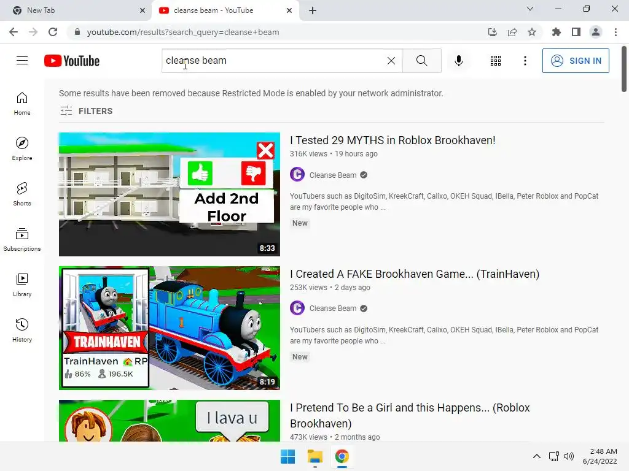
Task: Go back with the browser back arrow
Action: coord(14,32)
